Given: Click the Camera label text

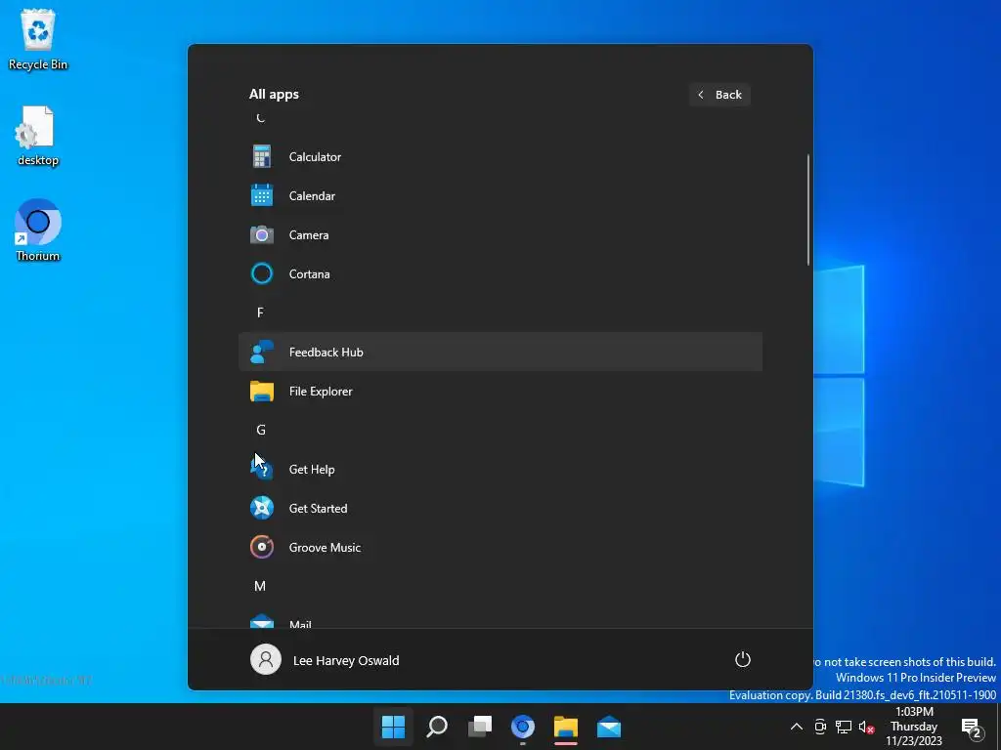Looking at the screenshot, I should tap(308, 235).
